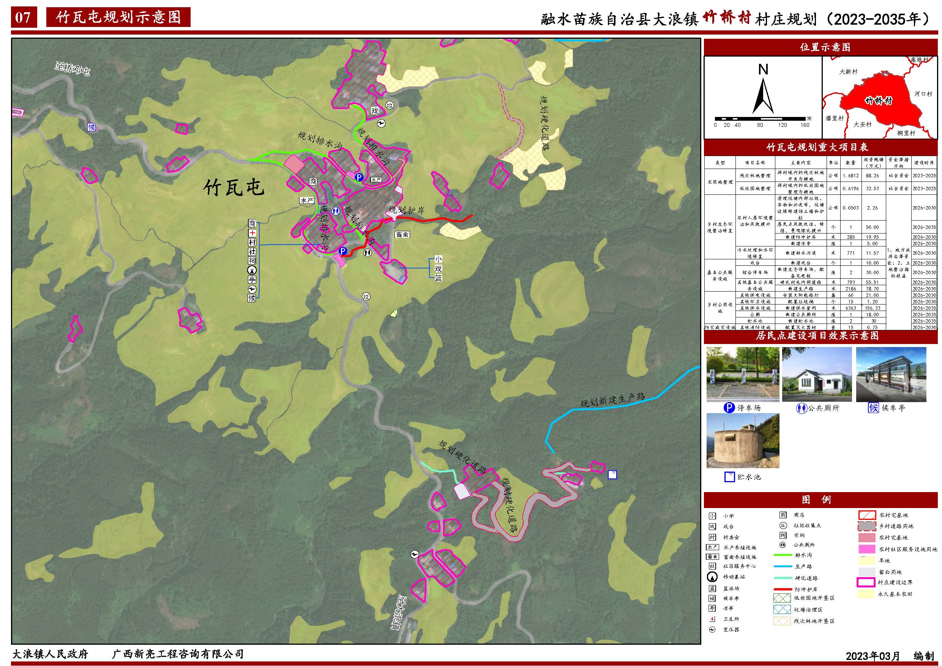This screenshot has height=666, width=942.
Task: Click the 垃圾收集点 circle icon in the legend
Action: coord(783,525)
